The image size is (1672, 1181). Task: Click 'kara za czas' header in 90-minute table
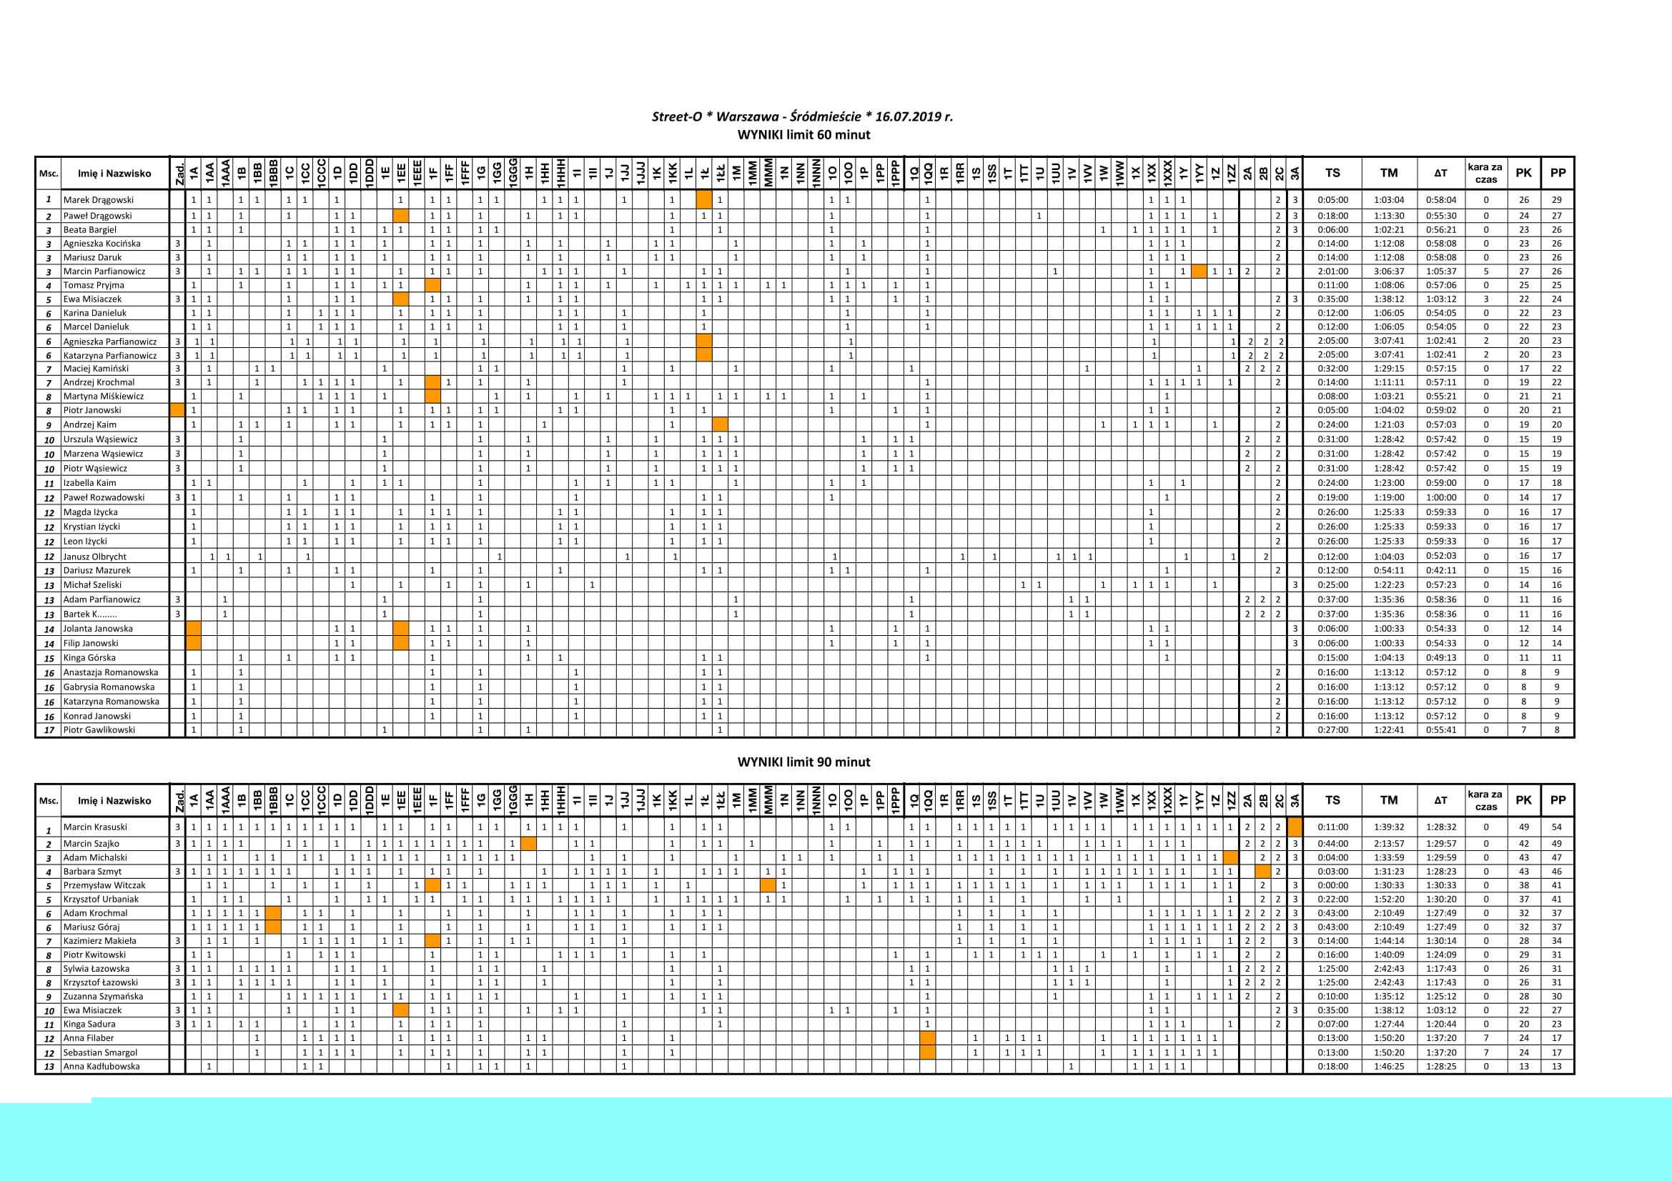[x=1485, y=800]
